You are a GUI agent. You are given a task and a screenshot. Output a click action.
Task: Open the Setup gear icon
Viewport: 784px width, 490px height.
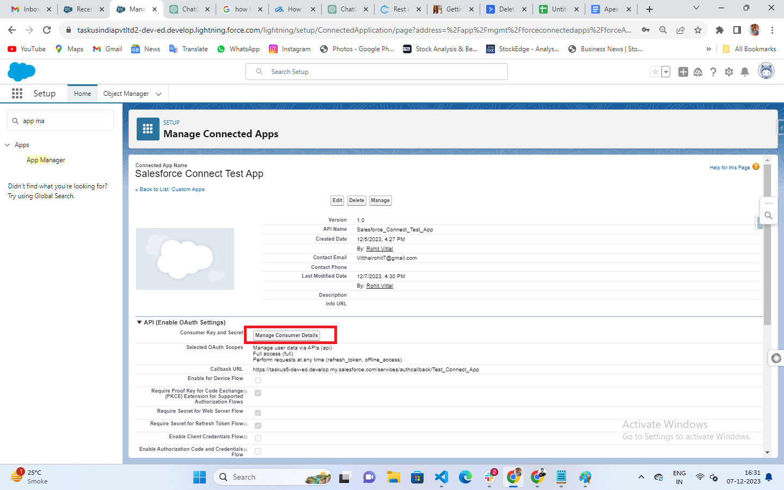pyautogui.click(x=729, y=72)
